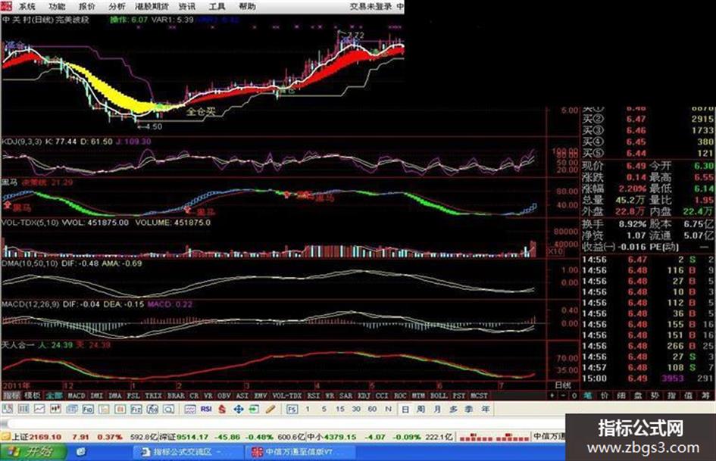Switch to the DMI indicator
Image resolution: width=716 pixels, height=461 pixels.
(97, 396)
